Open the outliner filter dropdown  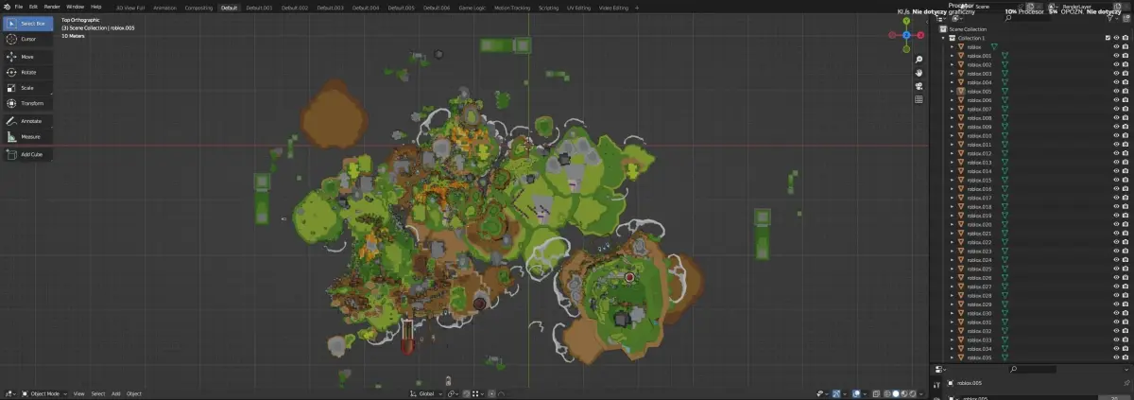pos(1111,18)
